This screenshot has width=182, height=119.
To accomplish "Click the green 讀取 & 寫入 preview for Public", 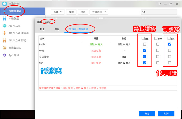I will [x=96, y=44].
